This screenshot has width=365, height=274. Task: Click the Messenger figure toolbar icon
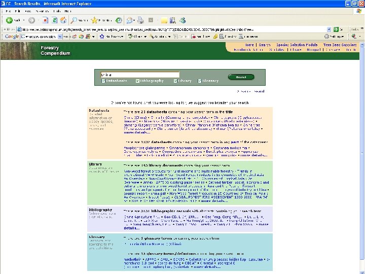182,20
